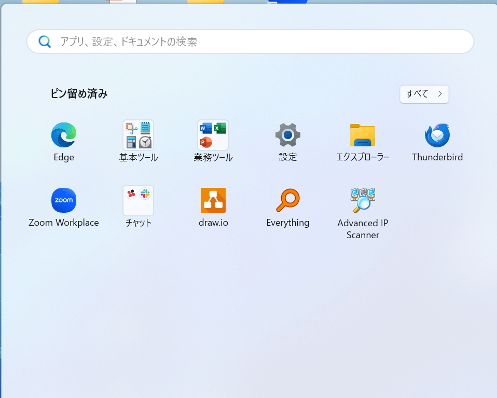Click the ピン留め済み heading

click(x=79, y=93)
